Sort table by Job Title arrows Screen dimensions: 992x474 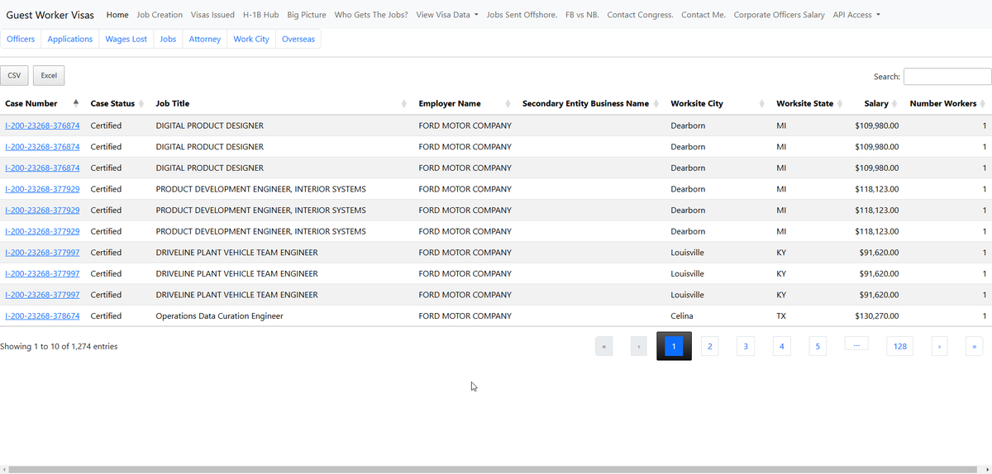pos(404,103)
